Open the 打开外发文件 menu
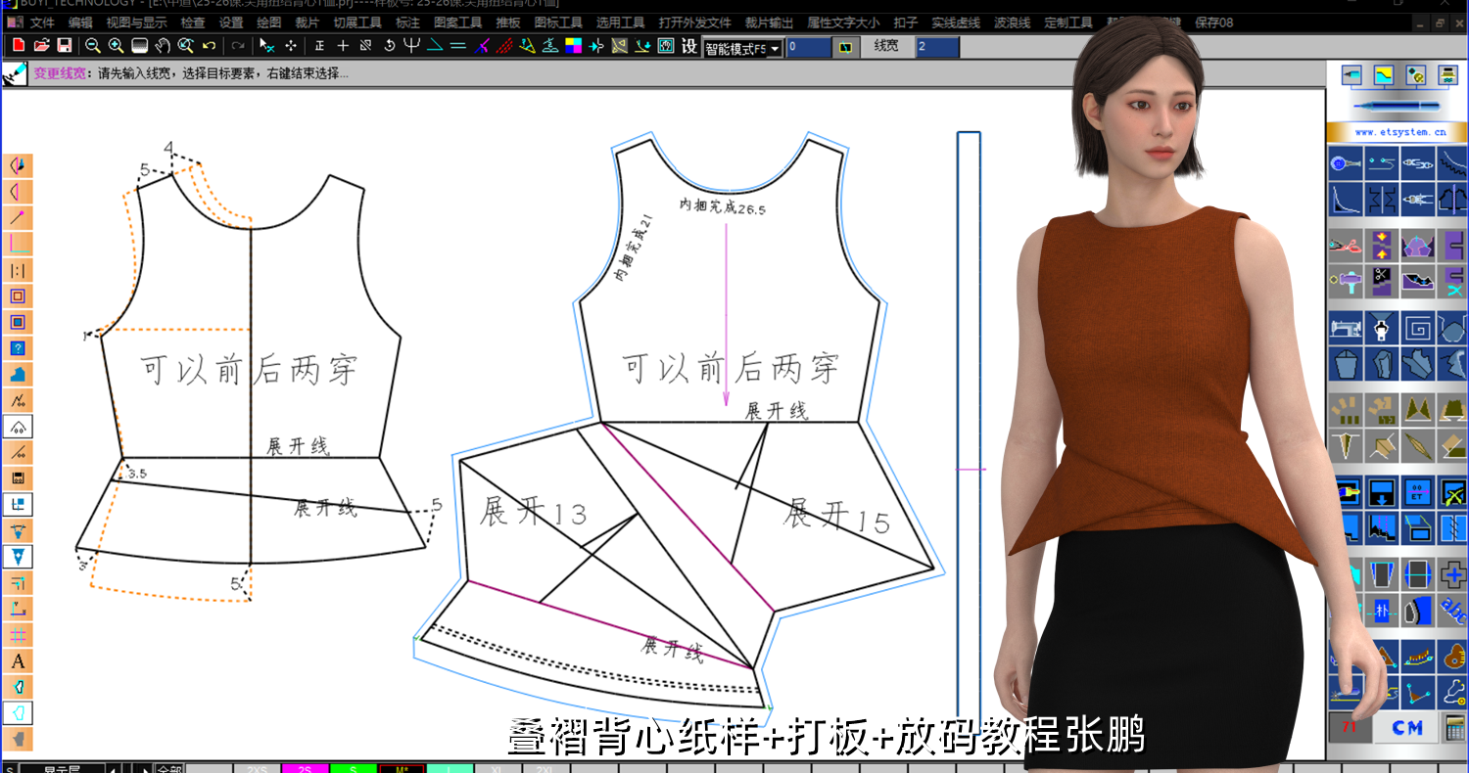Screen dimensions: 1469x773 tap(694, 23)
